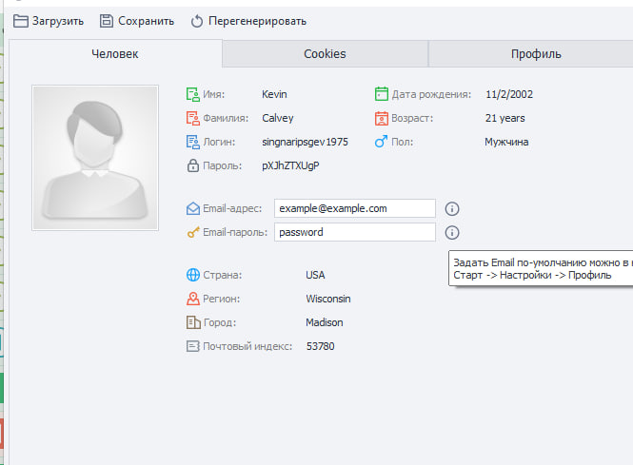This screenshot has height=465, width=633.
Task: Click the Возраст calendar icon
Action: [381, 118]
